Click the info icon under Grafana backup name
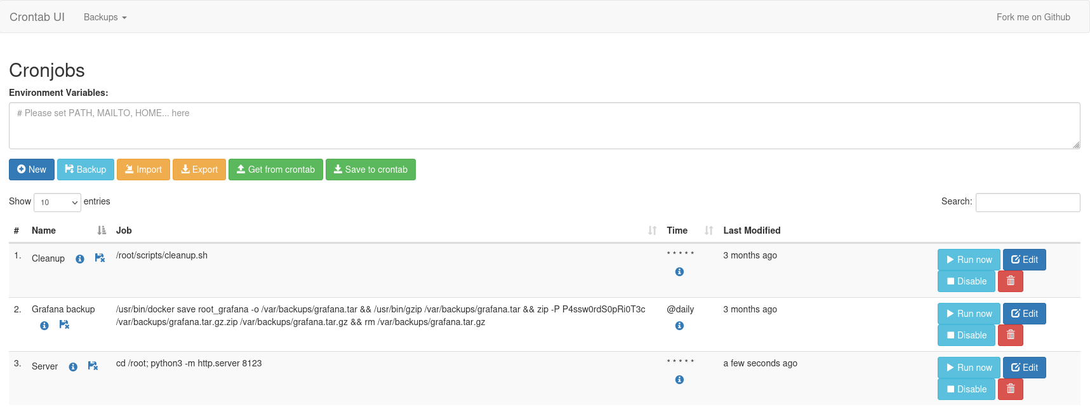The height and width of the screenshot is (407, 1090). [44, 326]
